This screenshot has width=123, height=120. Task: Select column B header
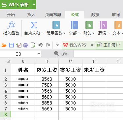pos(46,61)
